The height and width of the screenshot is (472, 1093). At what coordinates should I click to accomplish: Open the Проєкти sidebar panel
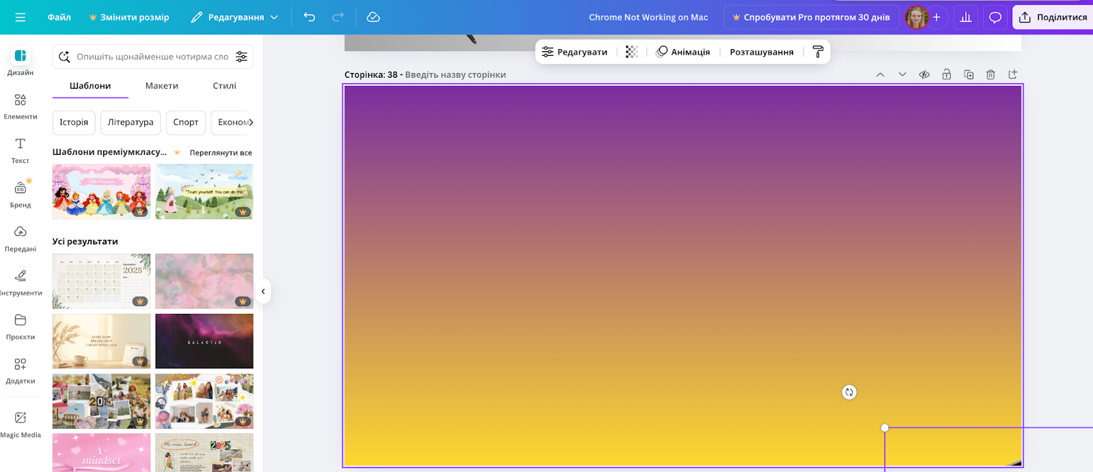coord(20,326)
